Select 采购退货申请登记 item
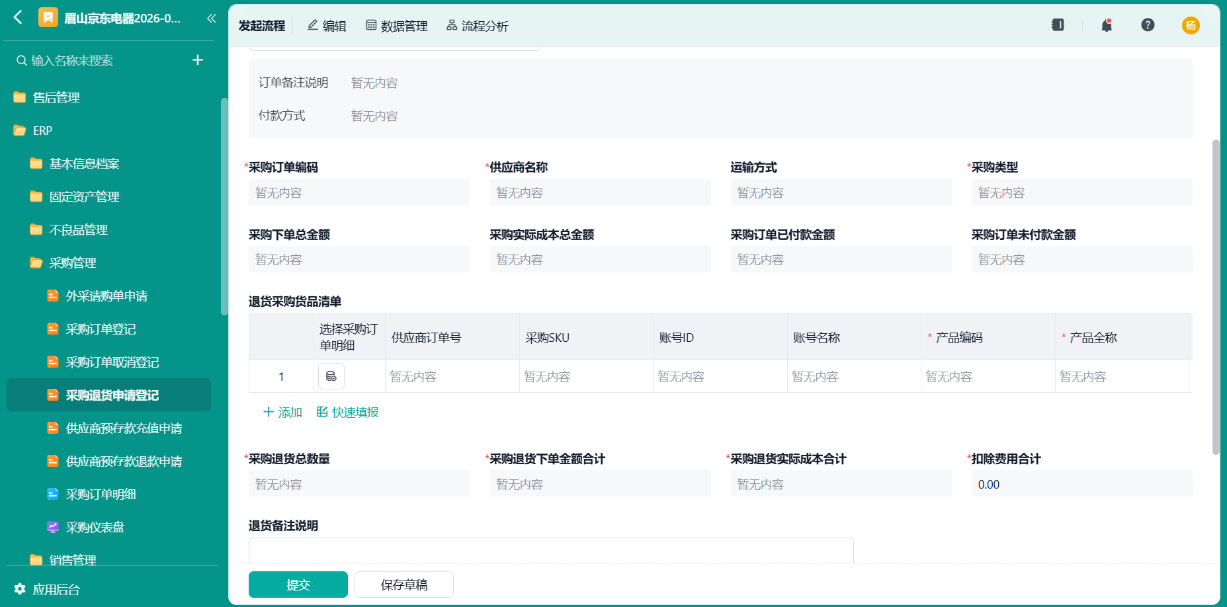 [109, 395]
